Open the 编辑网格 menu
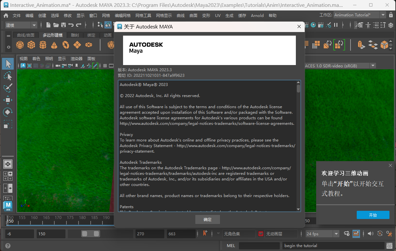The width and height of the screenshot is (396, 251). click(x=123, y=15)
